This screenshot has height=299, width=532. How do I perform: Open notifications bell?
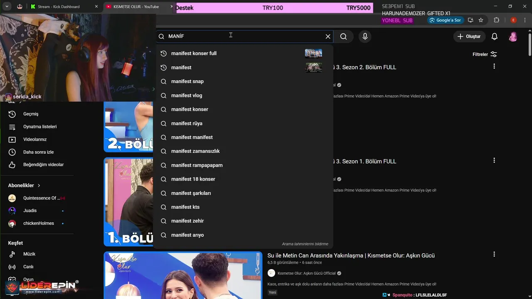tap(495, 37)
